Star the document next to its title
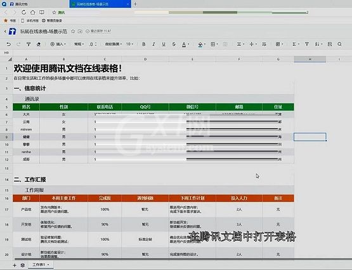 click(73, 32)
